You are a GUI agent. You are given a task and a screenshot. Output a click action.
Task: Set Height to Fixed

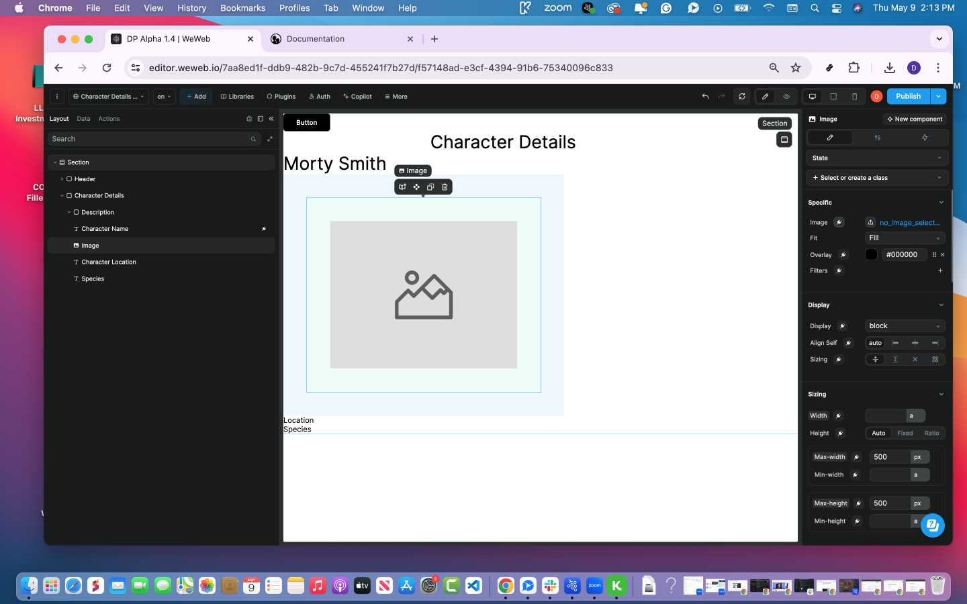coord(905,434)
